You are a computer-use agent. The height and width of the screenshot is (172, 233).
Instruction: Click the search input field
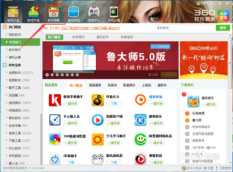(x=186, y=28)
